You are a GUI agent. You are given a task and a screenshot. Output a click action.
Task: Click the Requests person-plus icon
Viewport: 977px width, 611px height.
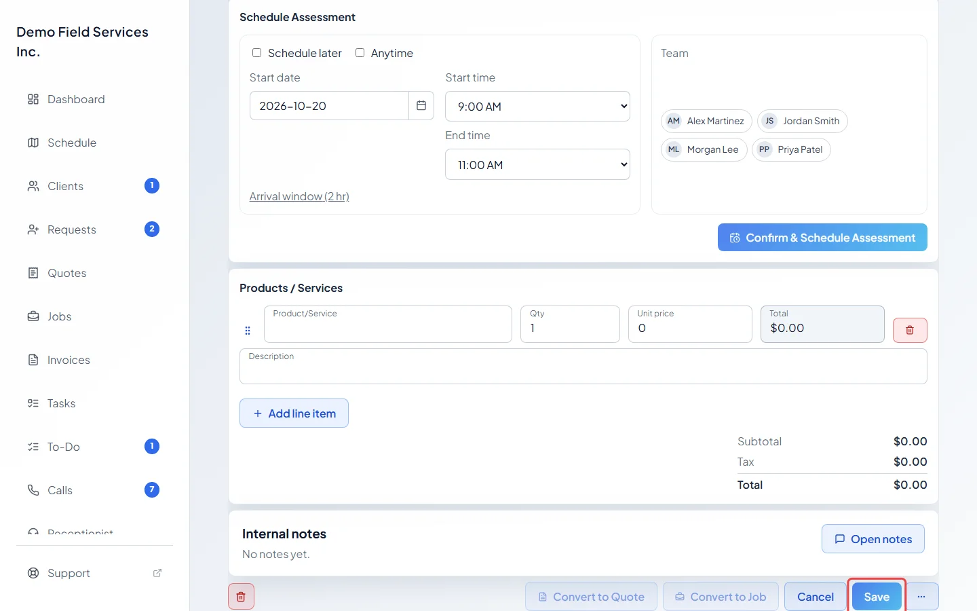[x=33, y=229]
